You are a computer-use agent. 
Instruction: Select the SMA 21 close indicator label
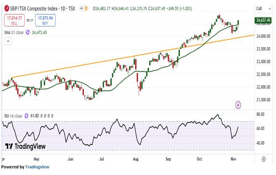coord(14,33)
